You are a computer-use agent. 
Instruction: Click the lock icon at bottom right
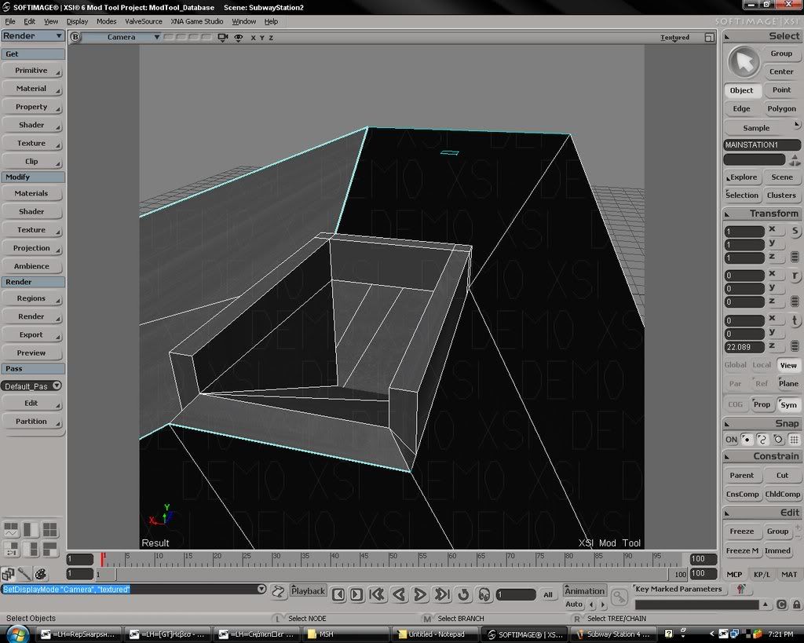point(796,605)
